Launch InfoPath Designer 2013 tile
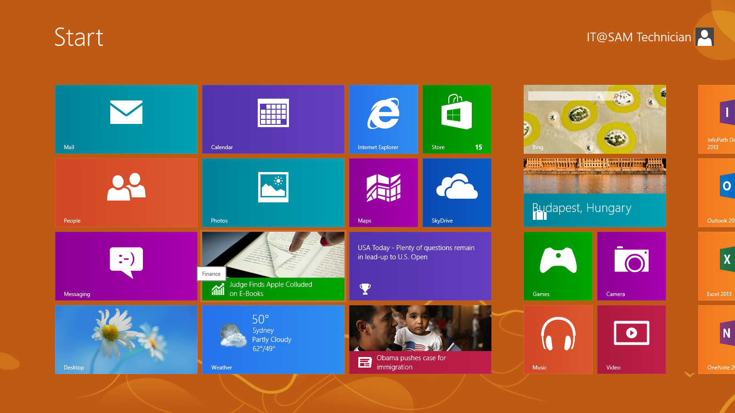The width and height of the screenshot is (735, 413). click(x=717, y=119)
